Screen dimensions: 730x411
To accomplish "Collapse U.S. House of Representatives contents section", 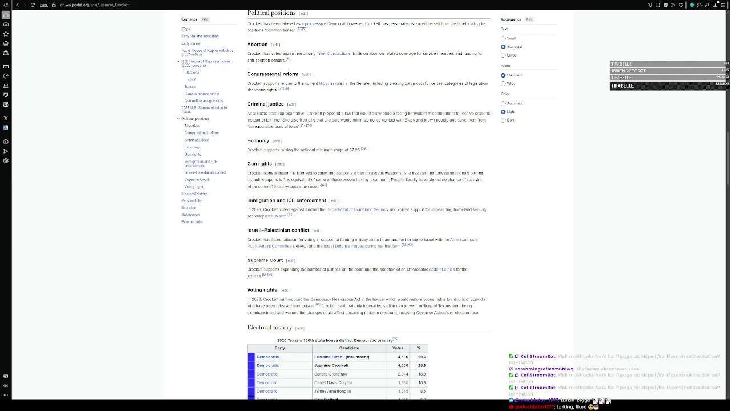I will point(178,61).
